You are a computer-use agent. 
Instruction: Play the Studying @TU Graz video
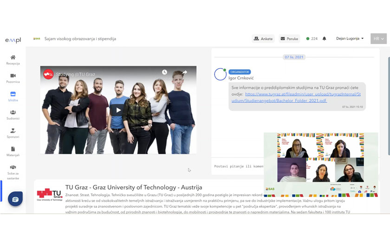pyautogui.click(x=118, y=110)
